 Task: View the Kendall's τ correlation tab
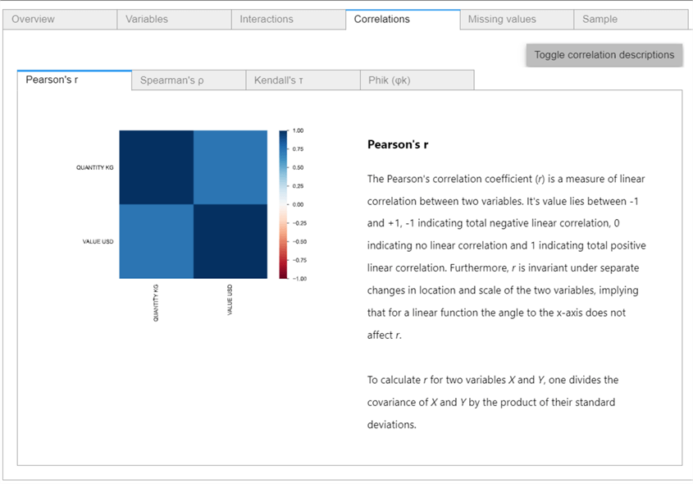[x=279, y=80]
